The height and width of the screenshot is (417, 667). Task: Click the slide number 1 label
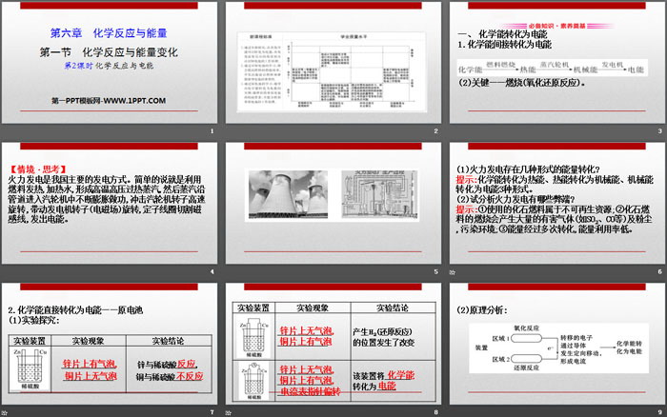(211, 131)
